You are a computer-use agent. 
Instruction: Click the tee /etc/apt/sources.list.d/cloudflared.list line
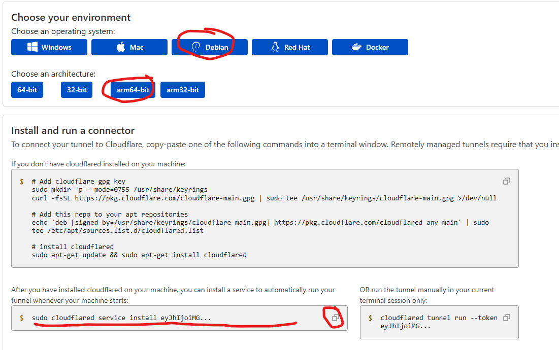pos(118,231)
